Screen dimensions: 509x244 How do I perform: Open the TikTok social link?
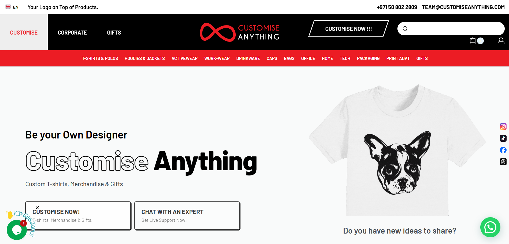[503, 138]
